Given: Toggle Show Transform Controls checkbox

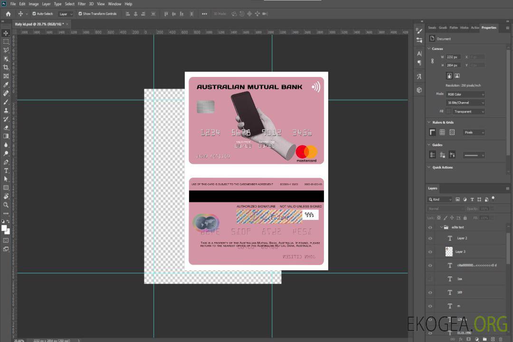Looking at the screenshot, I should 80,14.
